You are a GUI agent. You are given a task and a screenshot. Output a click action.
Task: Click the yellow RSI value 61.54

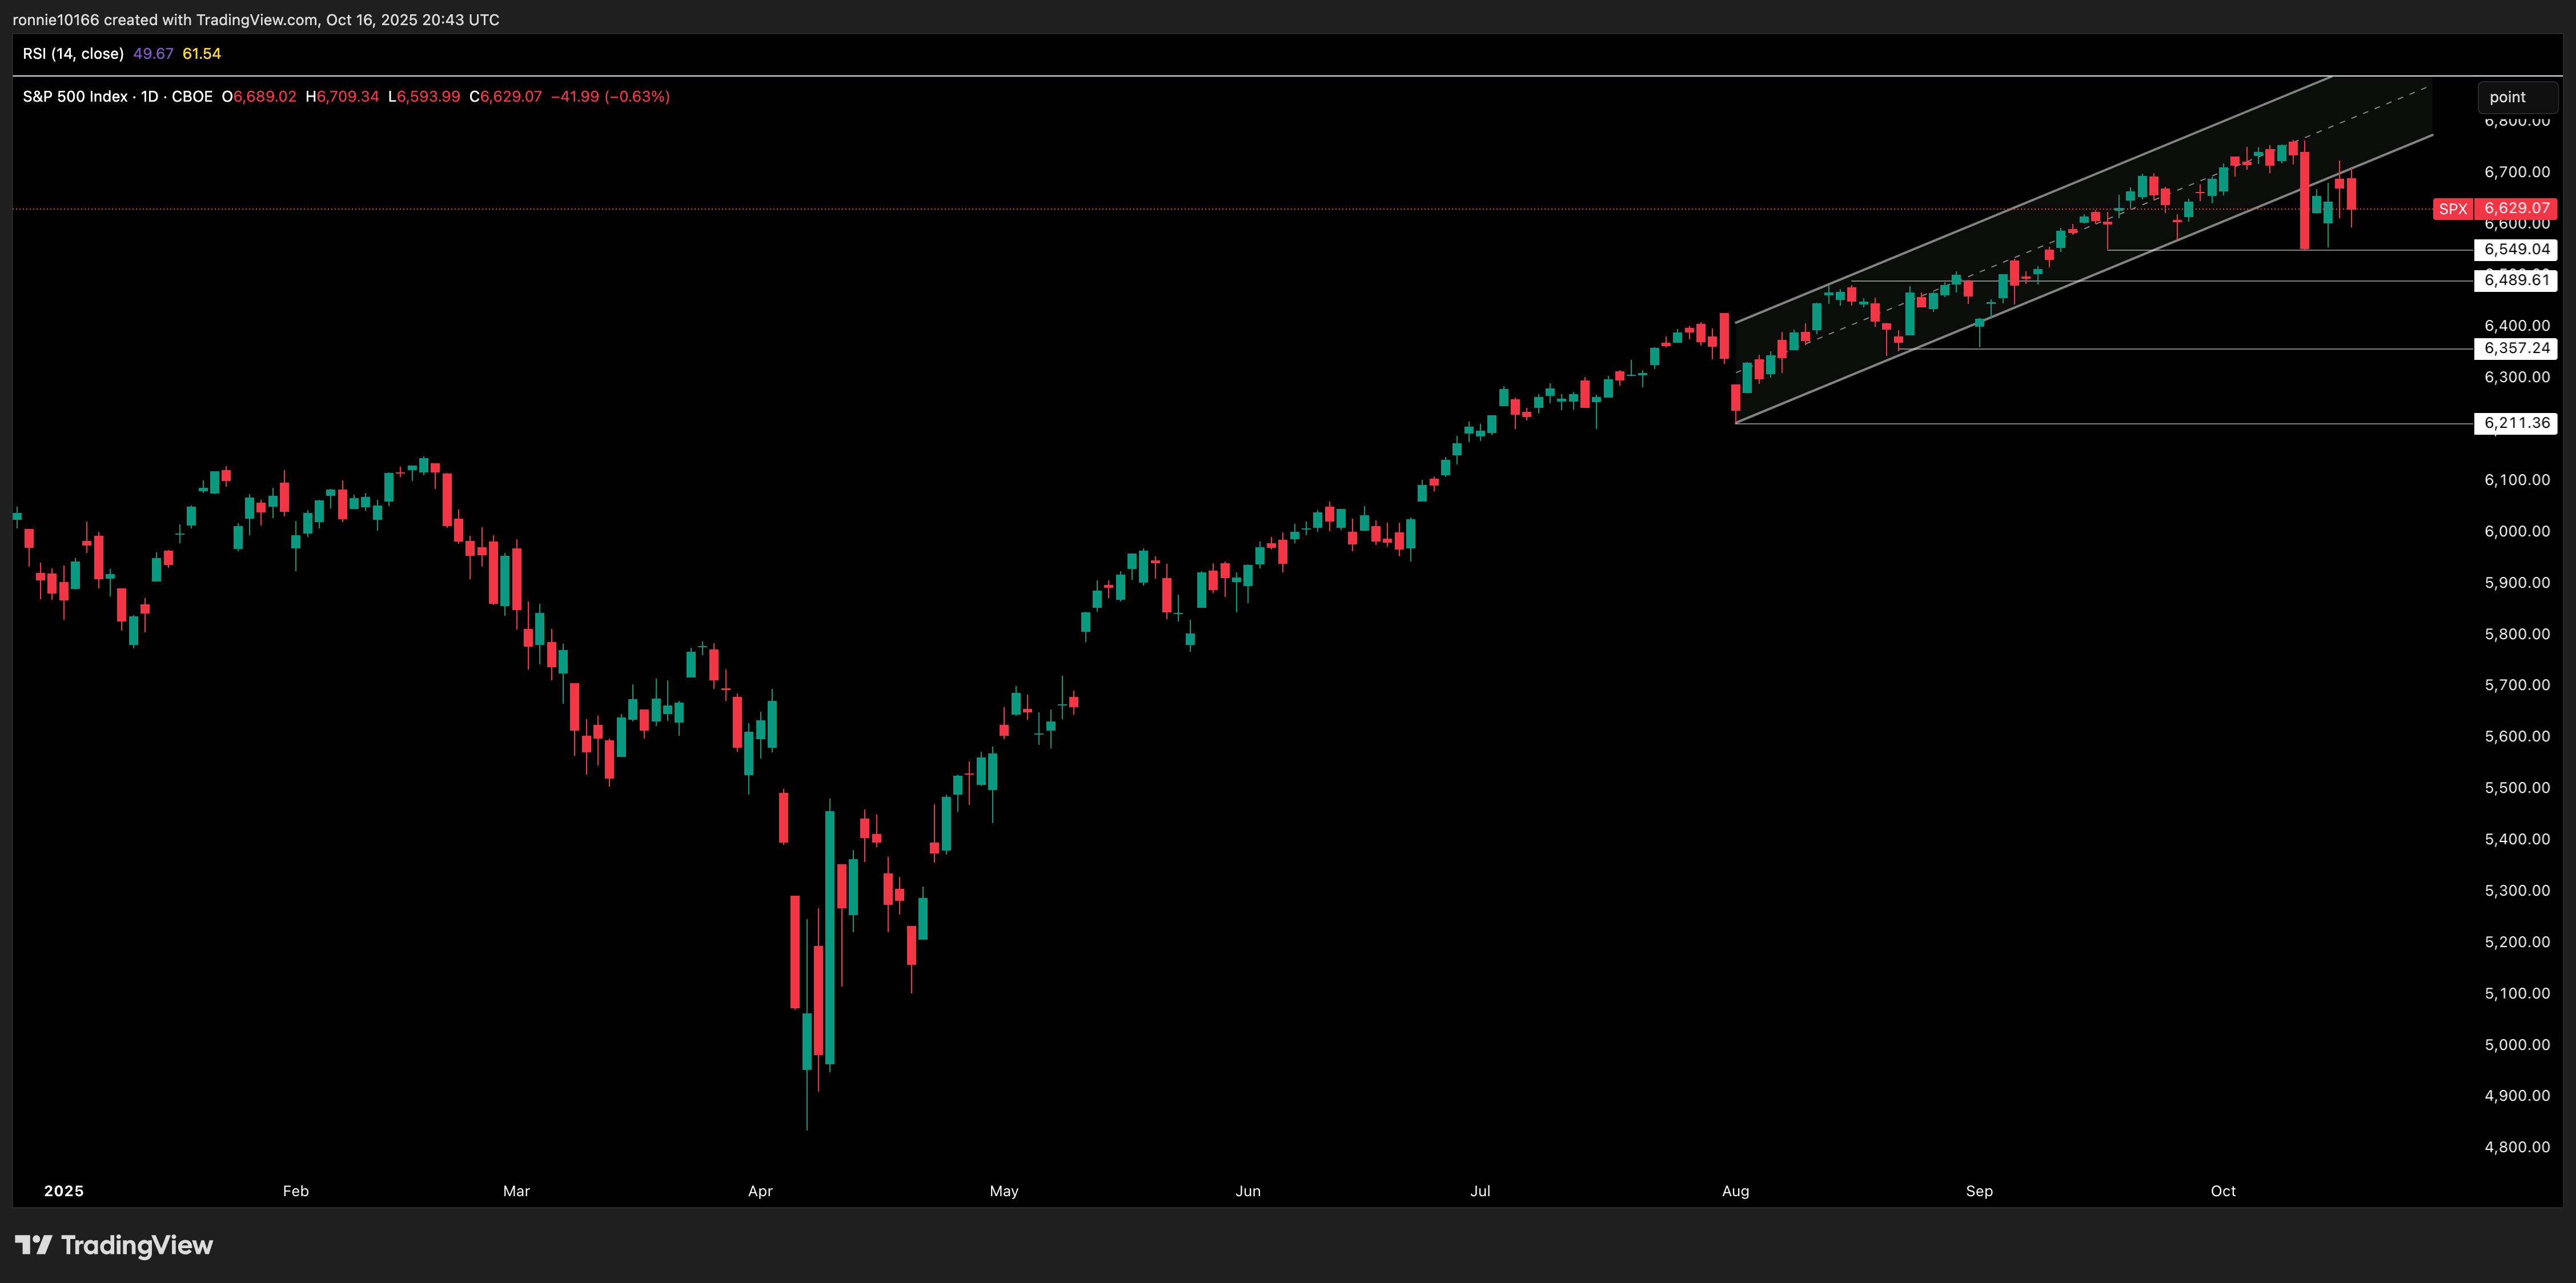[201, 54]
